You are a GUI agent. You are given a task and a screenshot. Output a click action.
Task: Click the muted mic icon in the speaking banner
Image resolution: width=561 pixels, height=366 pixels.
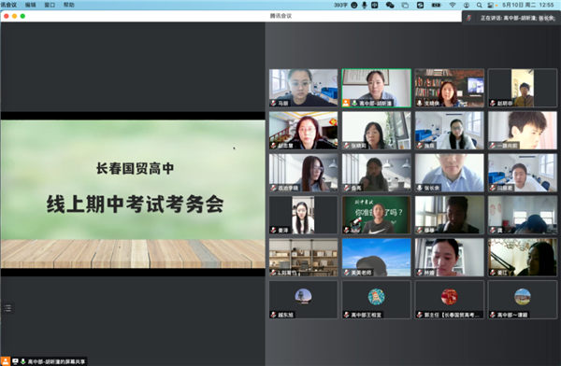(469, 18)
